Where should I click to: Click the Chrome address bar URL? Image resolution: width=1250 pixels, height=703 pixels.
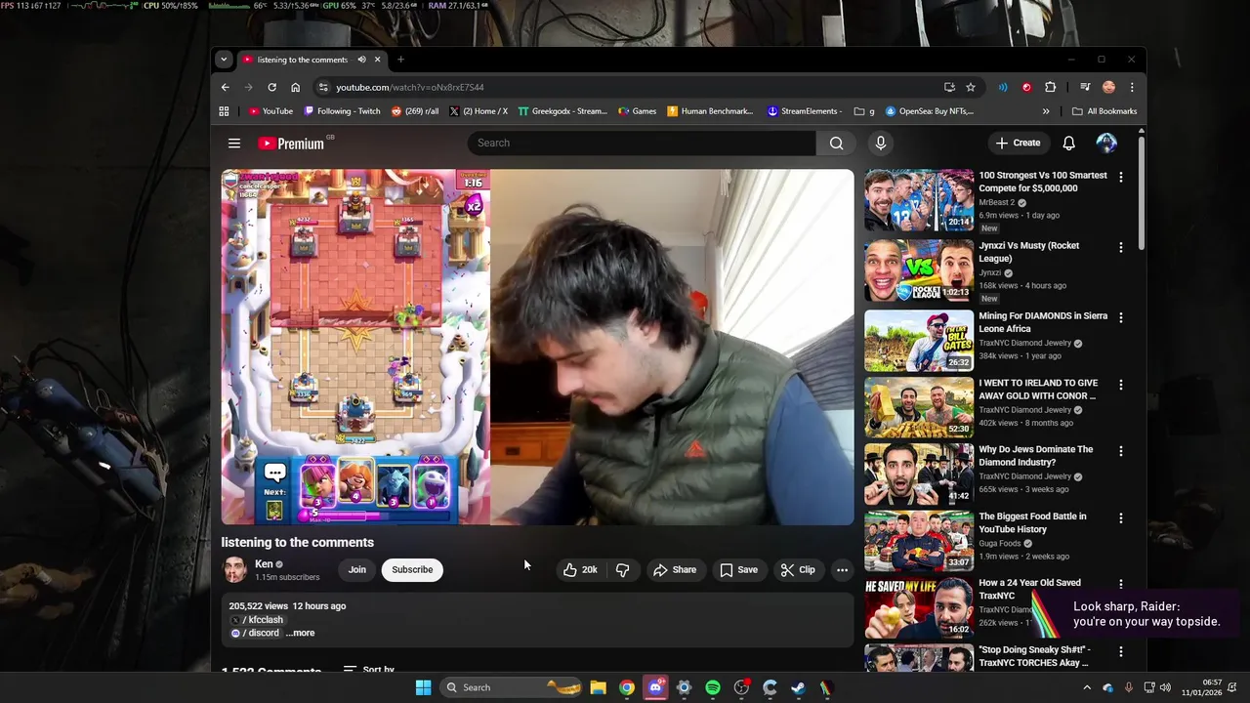tap(410, 87)
